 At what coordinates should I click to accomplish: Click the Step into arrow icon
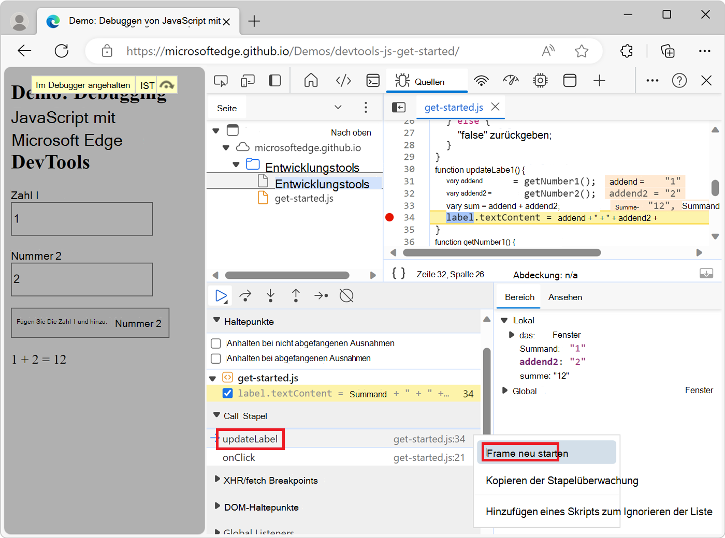(270, 296)
